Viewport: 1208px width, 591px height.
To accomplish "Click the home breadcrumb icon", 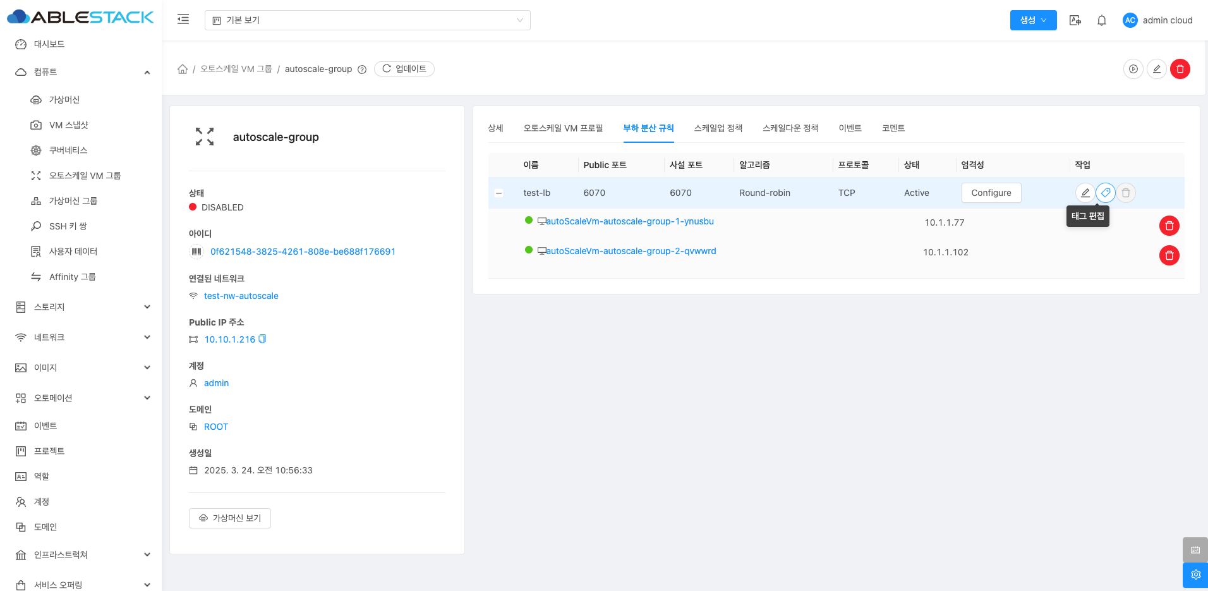I will pyautogui.click(x=183, y=69).
